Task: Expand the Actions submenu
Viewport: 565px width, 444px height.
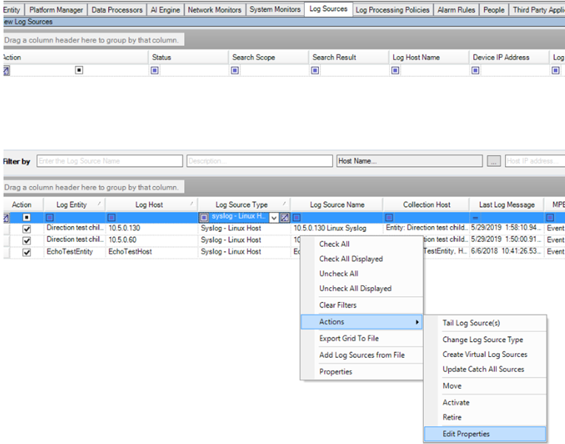Action: (x=361, y=322)
